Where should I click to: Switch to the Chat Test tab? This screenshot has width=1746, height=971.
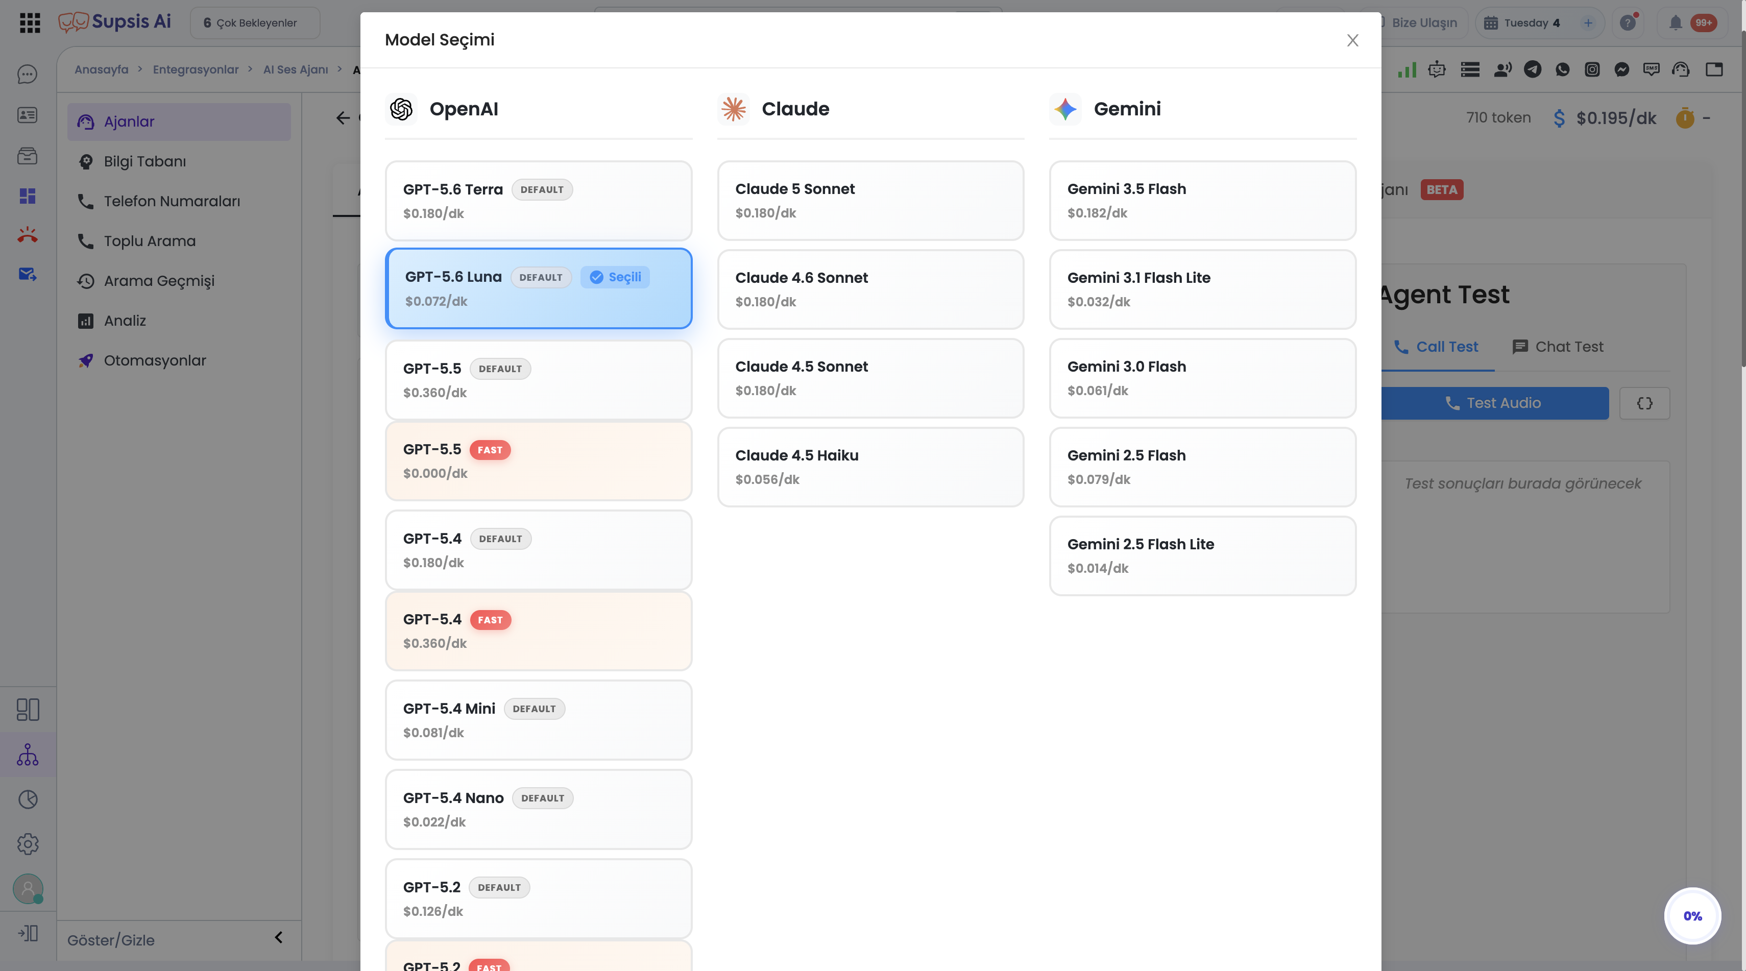point(1558,347)
